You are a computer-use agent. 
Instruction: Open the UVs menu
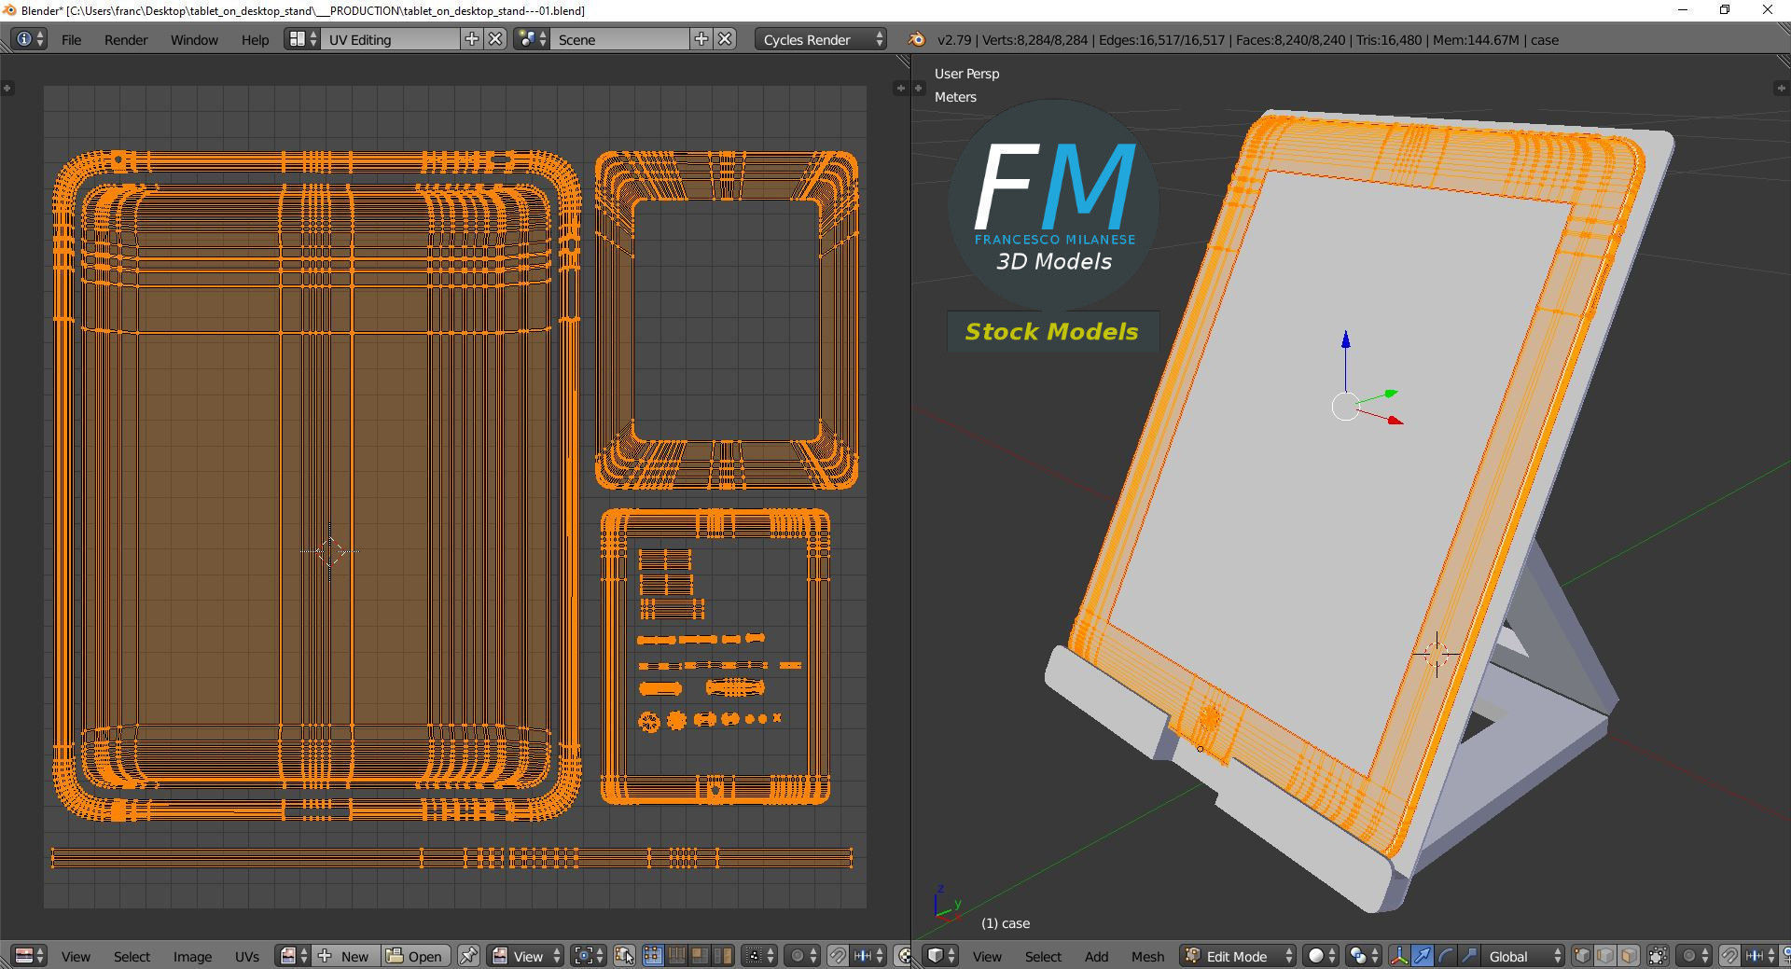(x=247, y=956)
